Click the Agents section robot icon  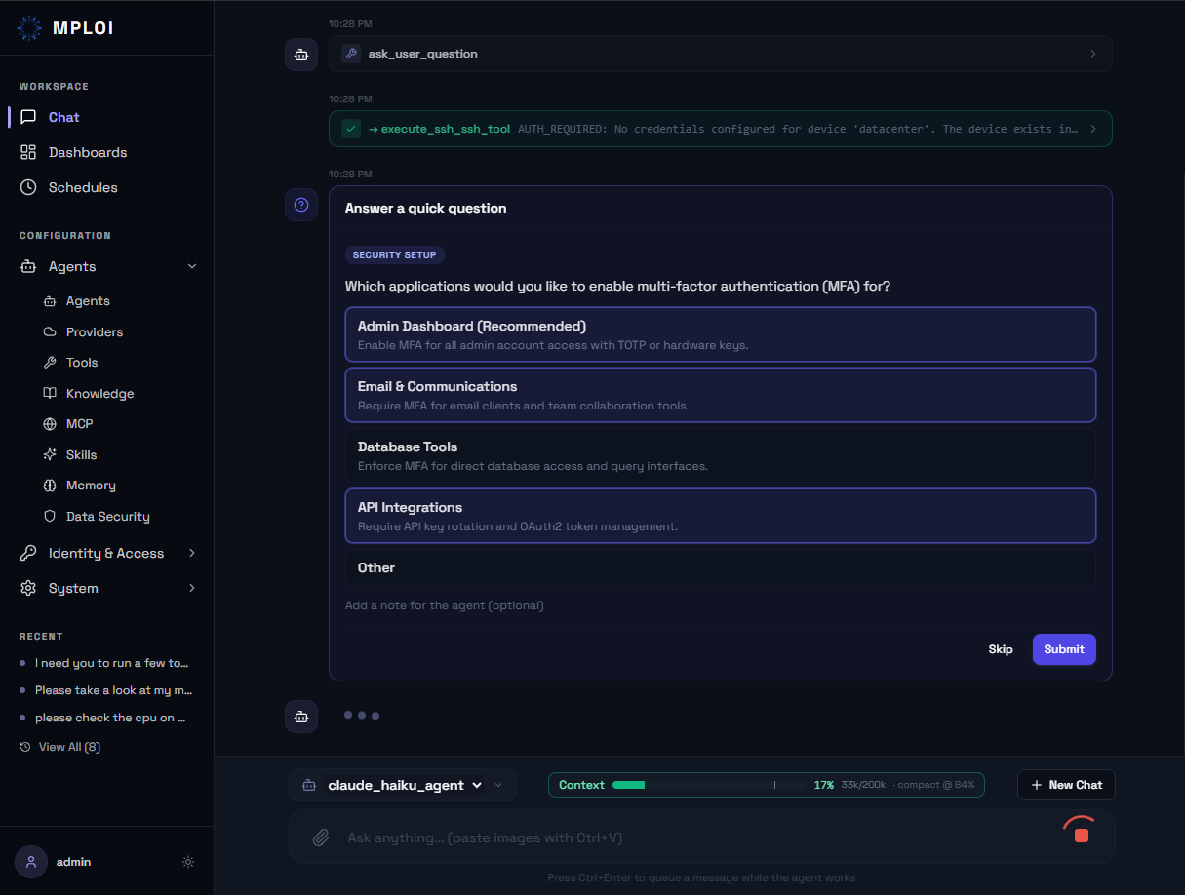(x=28, y=266)
